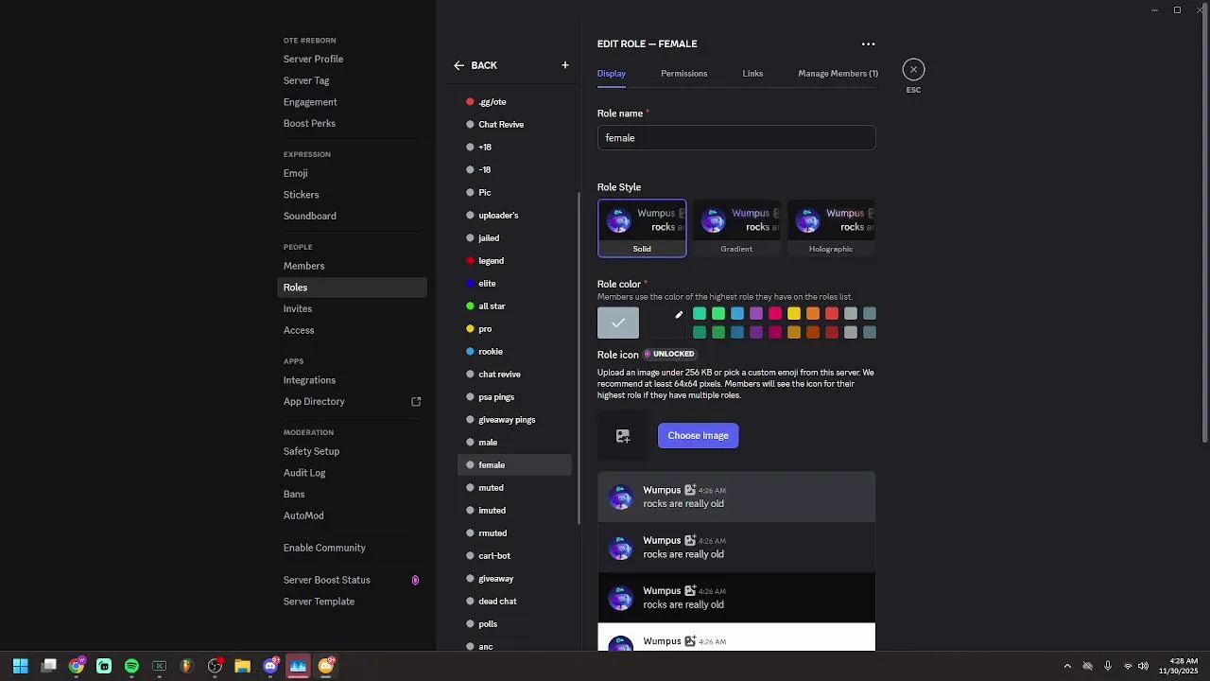Open the volume control in the tray
The height and width of the screenshot is (681, 1210).
tap(1144, 666)
